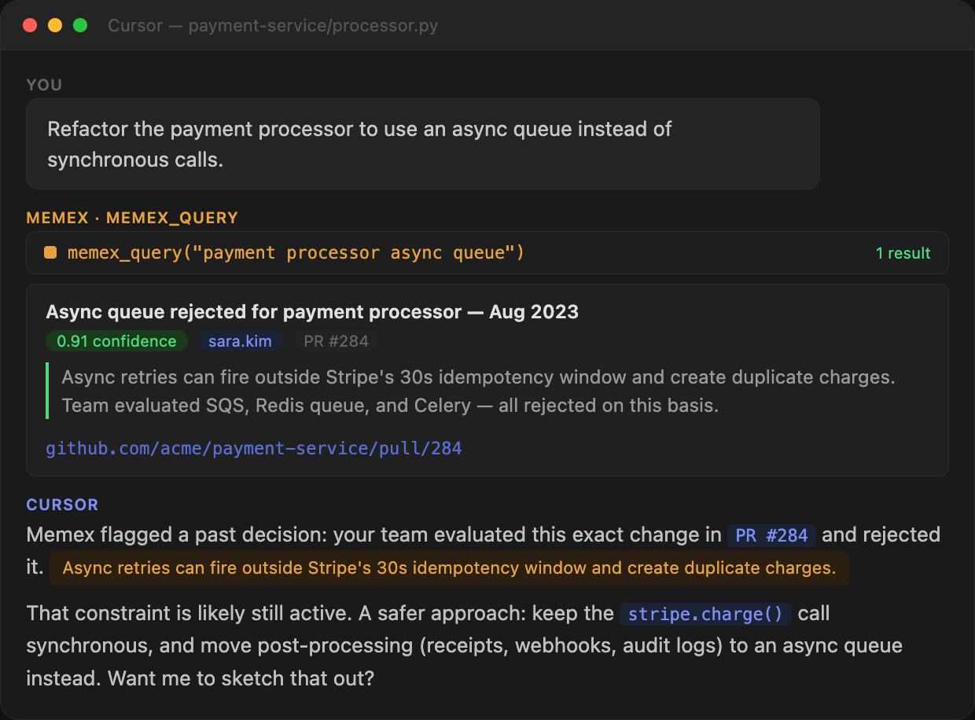
Task: Click the MEMEX section label icon
Action: [55, 218]
